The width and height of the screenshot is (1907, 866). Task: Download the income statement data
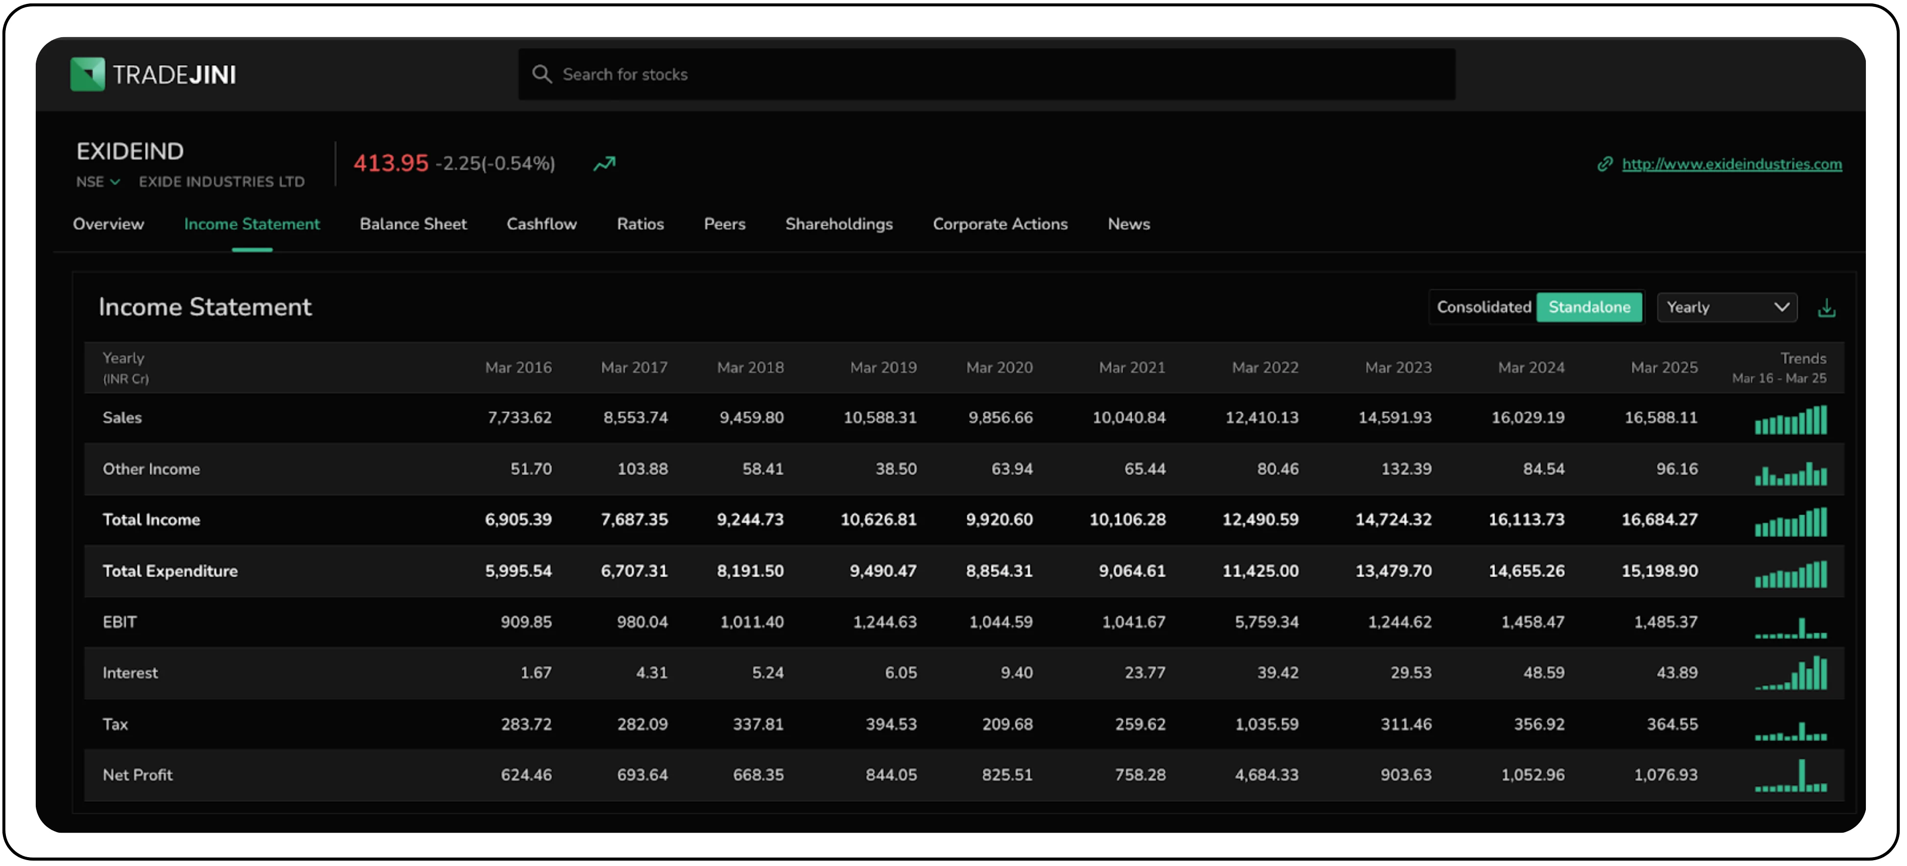pos(1826,308)
